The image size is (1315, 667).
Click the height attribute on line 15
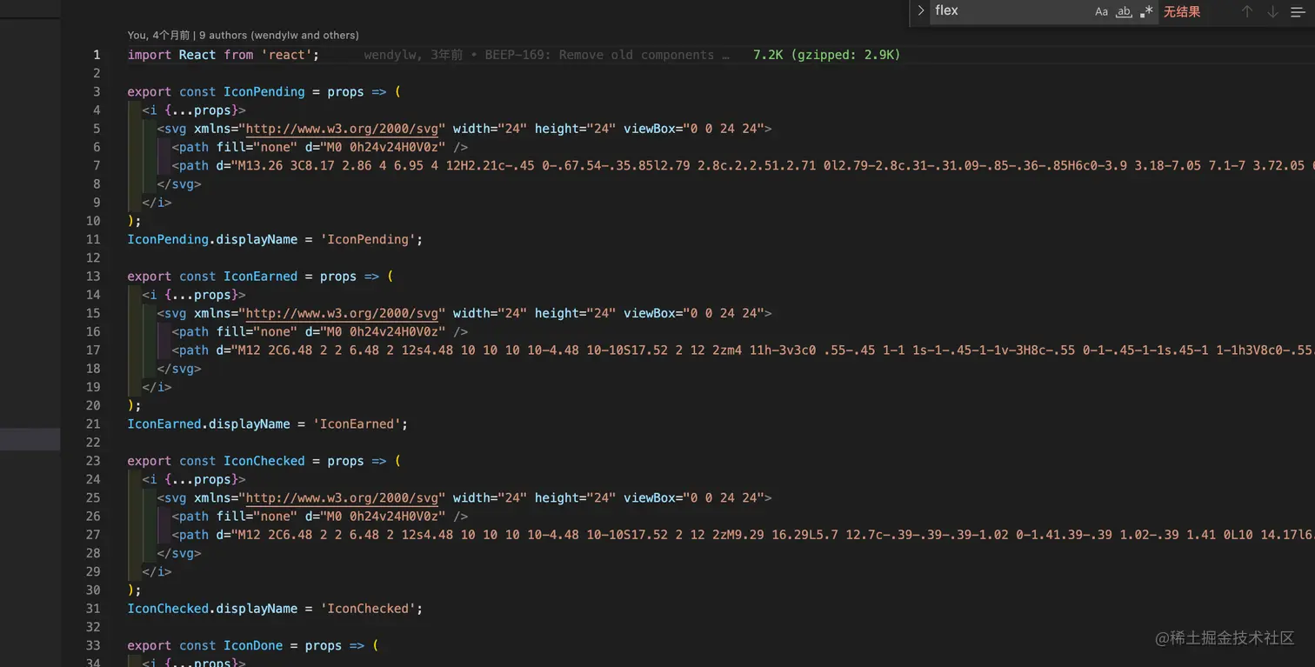click(575, 313)
